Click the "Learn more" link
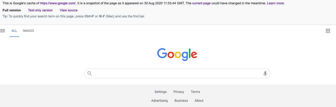 [x=275, y=3]
